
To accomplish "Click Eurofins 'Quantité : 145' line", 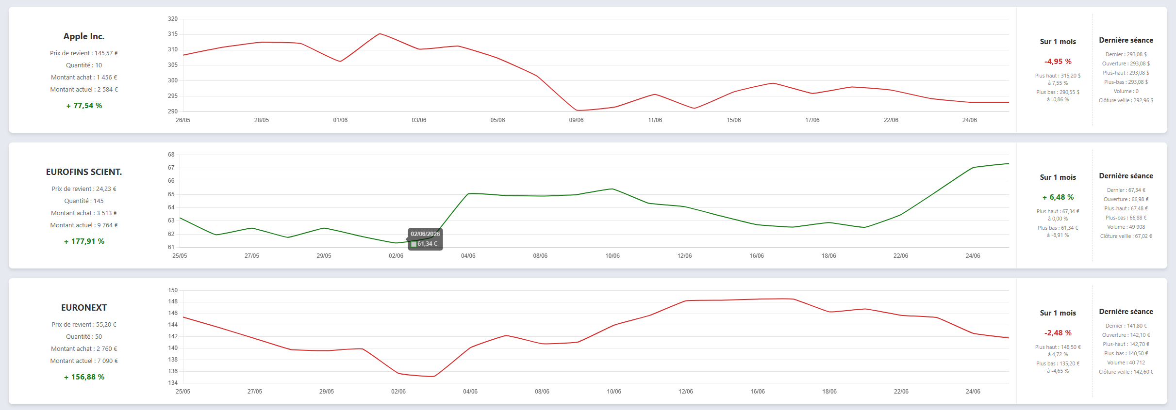I will (x=84, y=201).
